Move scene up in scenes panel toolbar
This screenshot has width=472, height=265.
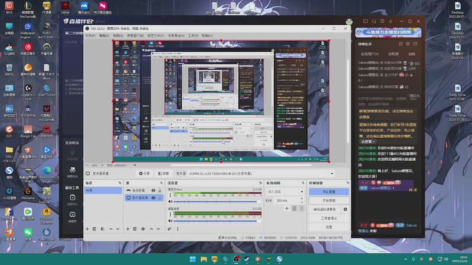[x=110, y=229]
